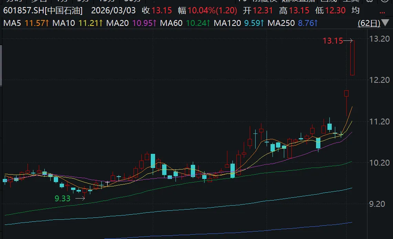
Task: Select the MA250 indicator label
Action: [x=281, y=23]
